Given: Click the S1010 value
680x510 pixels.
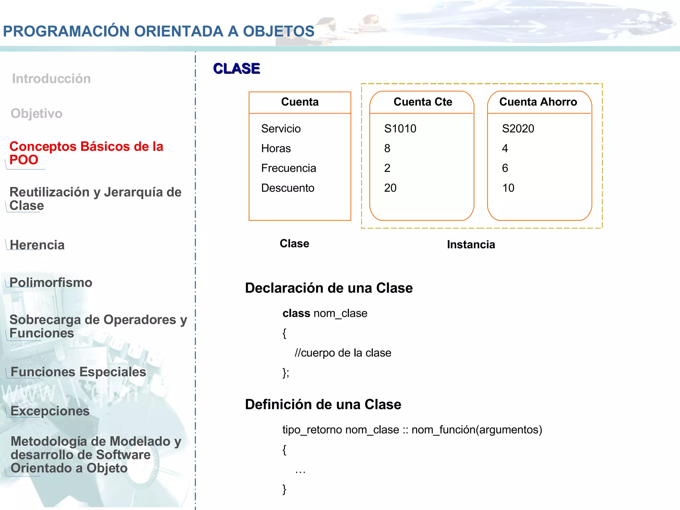Looking at the screenshot, I should [x=400, y=128].
